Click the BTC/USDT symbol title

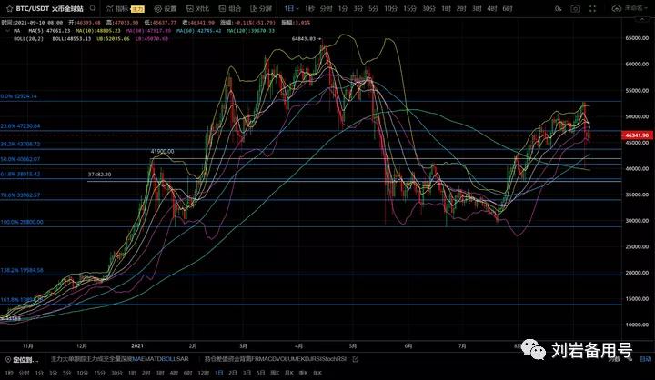point(29,8)
